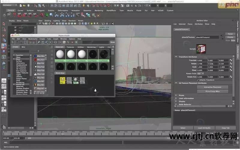Click the save scene icon in the status line
Image resolution: width=240 pixels, height=150 pixels.
coord(28,6)
